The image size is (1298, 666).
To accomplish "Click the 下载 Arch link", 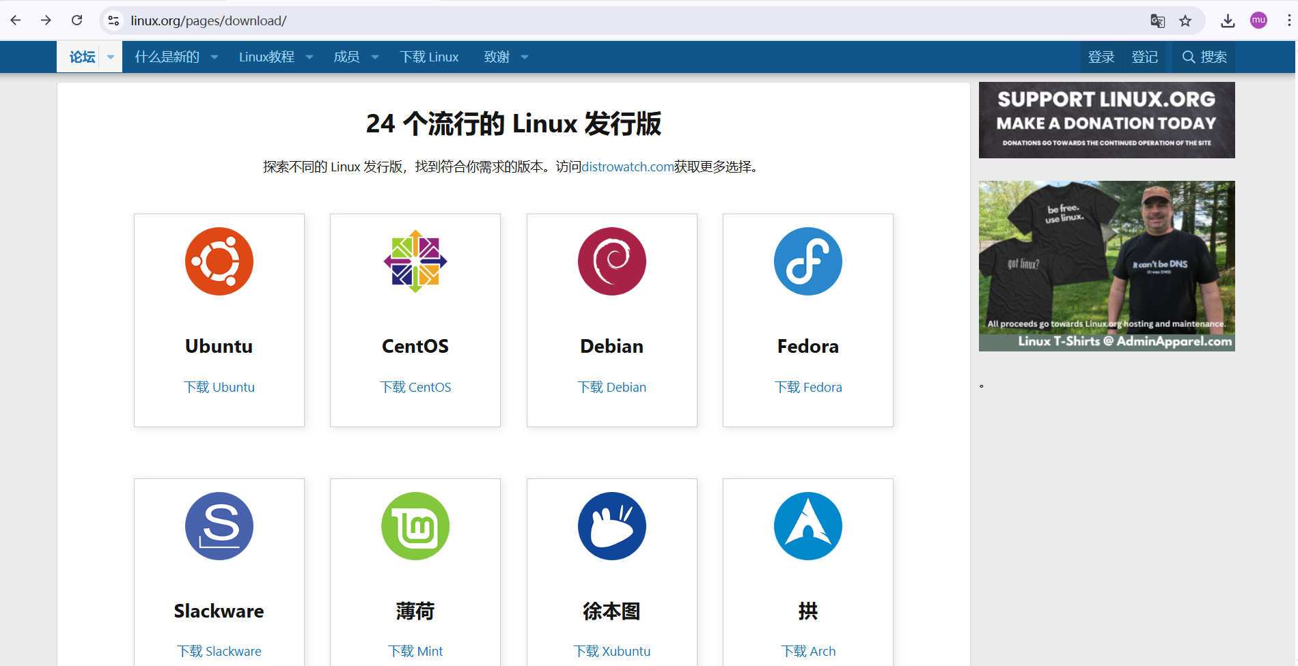I will pos(808,651).
